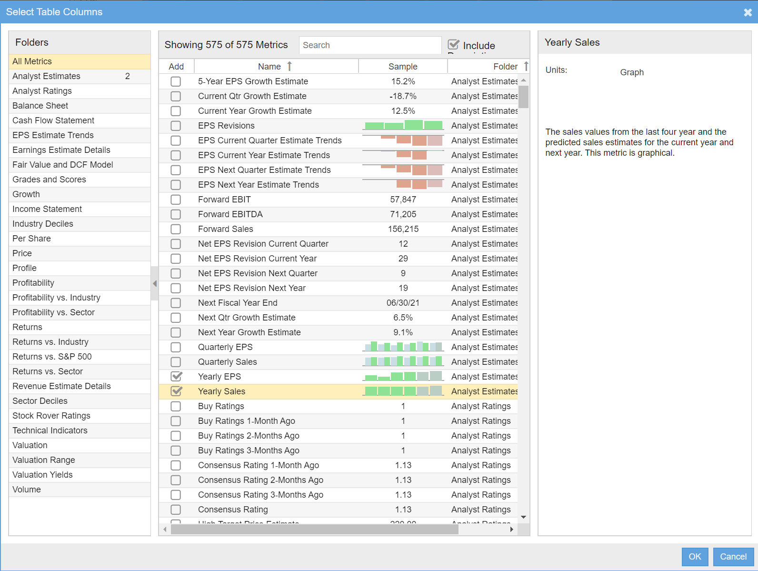Click the horizontal scrollbar left arrow
This screenshot has width=758, height=571.
click(x=165, y=529)
